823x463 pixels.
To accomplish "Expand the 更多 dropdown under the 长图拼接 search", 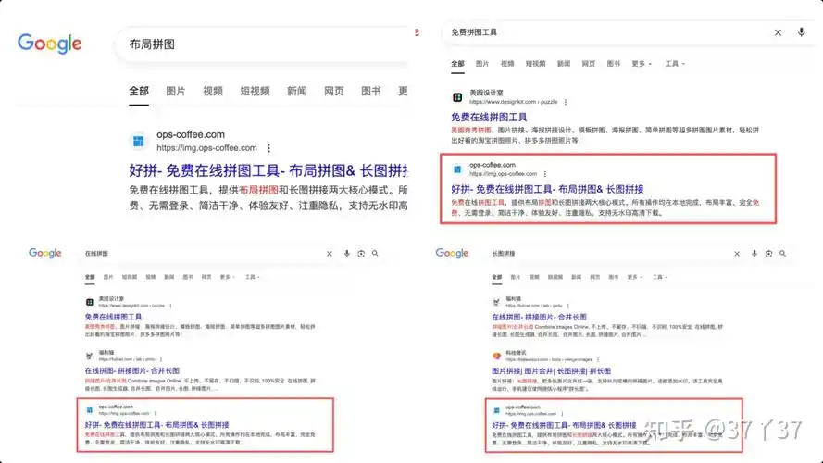I will point(635,277).
